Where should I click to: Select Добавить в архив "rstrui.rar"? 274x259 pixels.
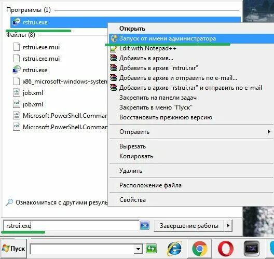tap(191, 68)
